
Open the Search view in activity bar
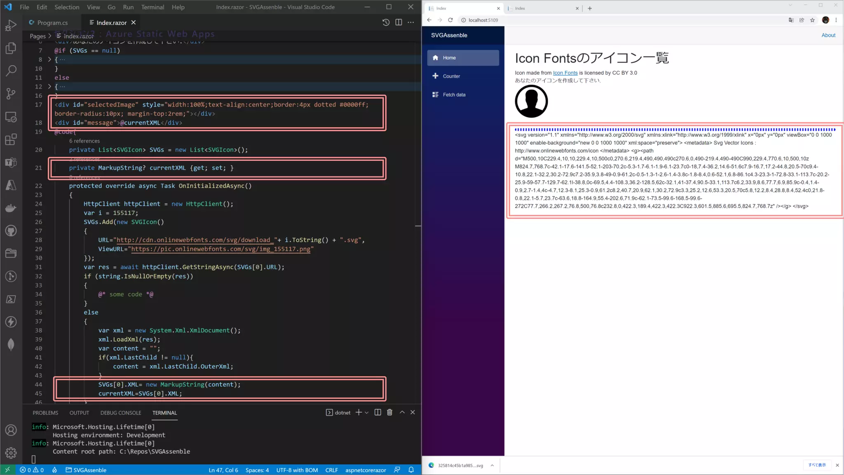pos(11,71)
